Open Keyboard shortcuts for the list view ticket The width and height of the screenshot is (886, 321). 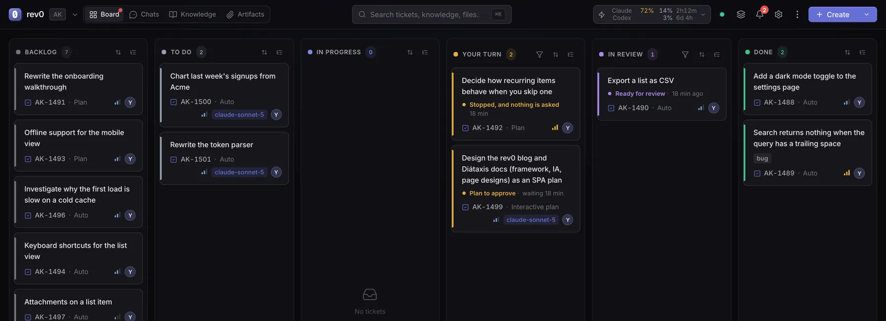78,258
